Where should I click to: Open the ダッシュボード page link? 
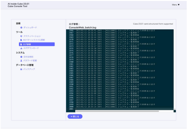coord(30,28)
